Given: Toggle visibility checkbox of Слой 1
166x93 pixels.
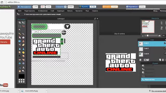Looking at the screenshot, I should (x=165, y=48).
